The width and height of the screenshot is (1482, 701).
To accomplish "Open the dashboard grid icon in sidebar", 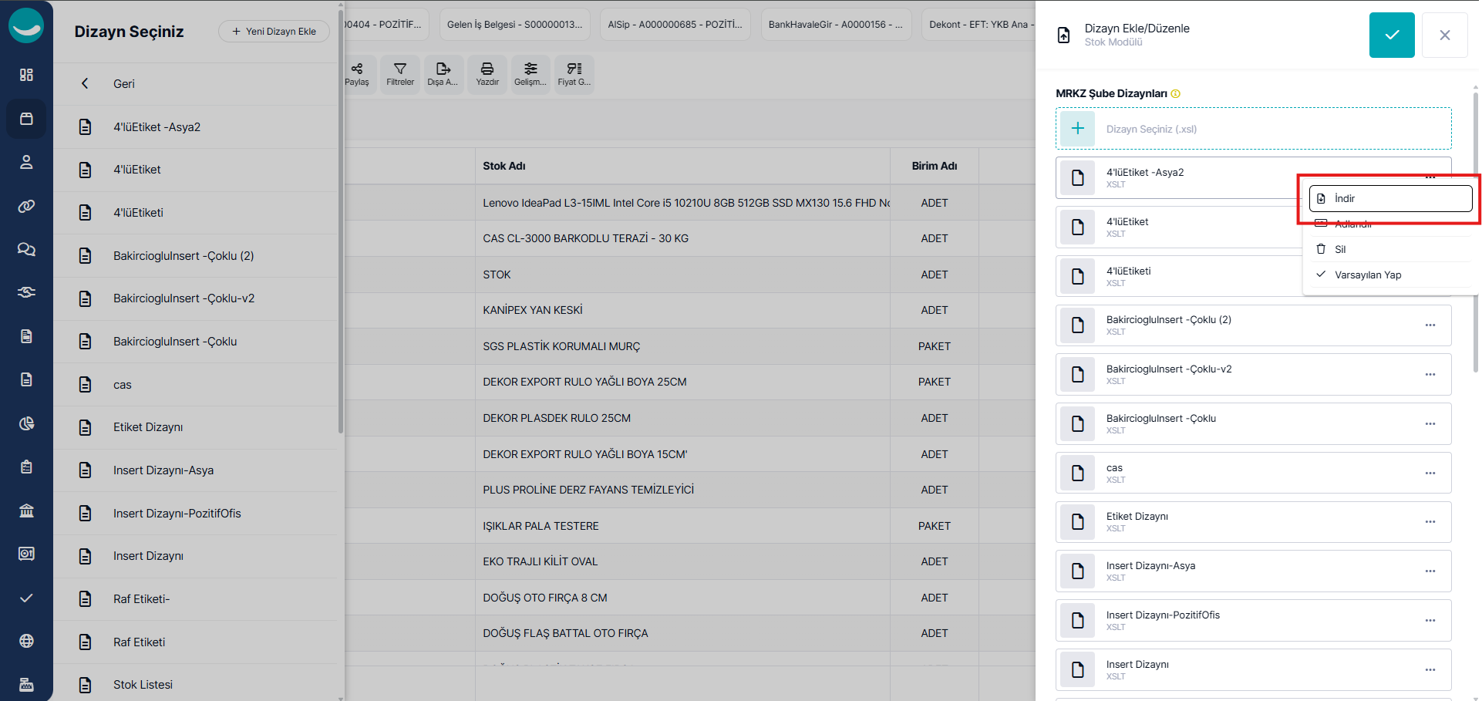I will pos(26,75).
